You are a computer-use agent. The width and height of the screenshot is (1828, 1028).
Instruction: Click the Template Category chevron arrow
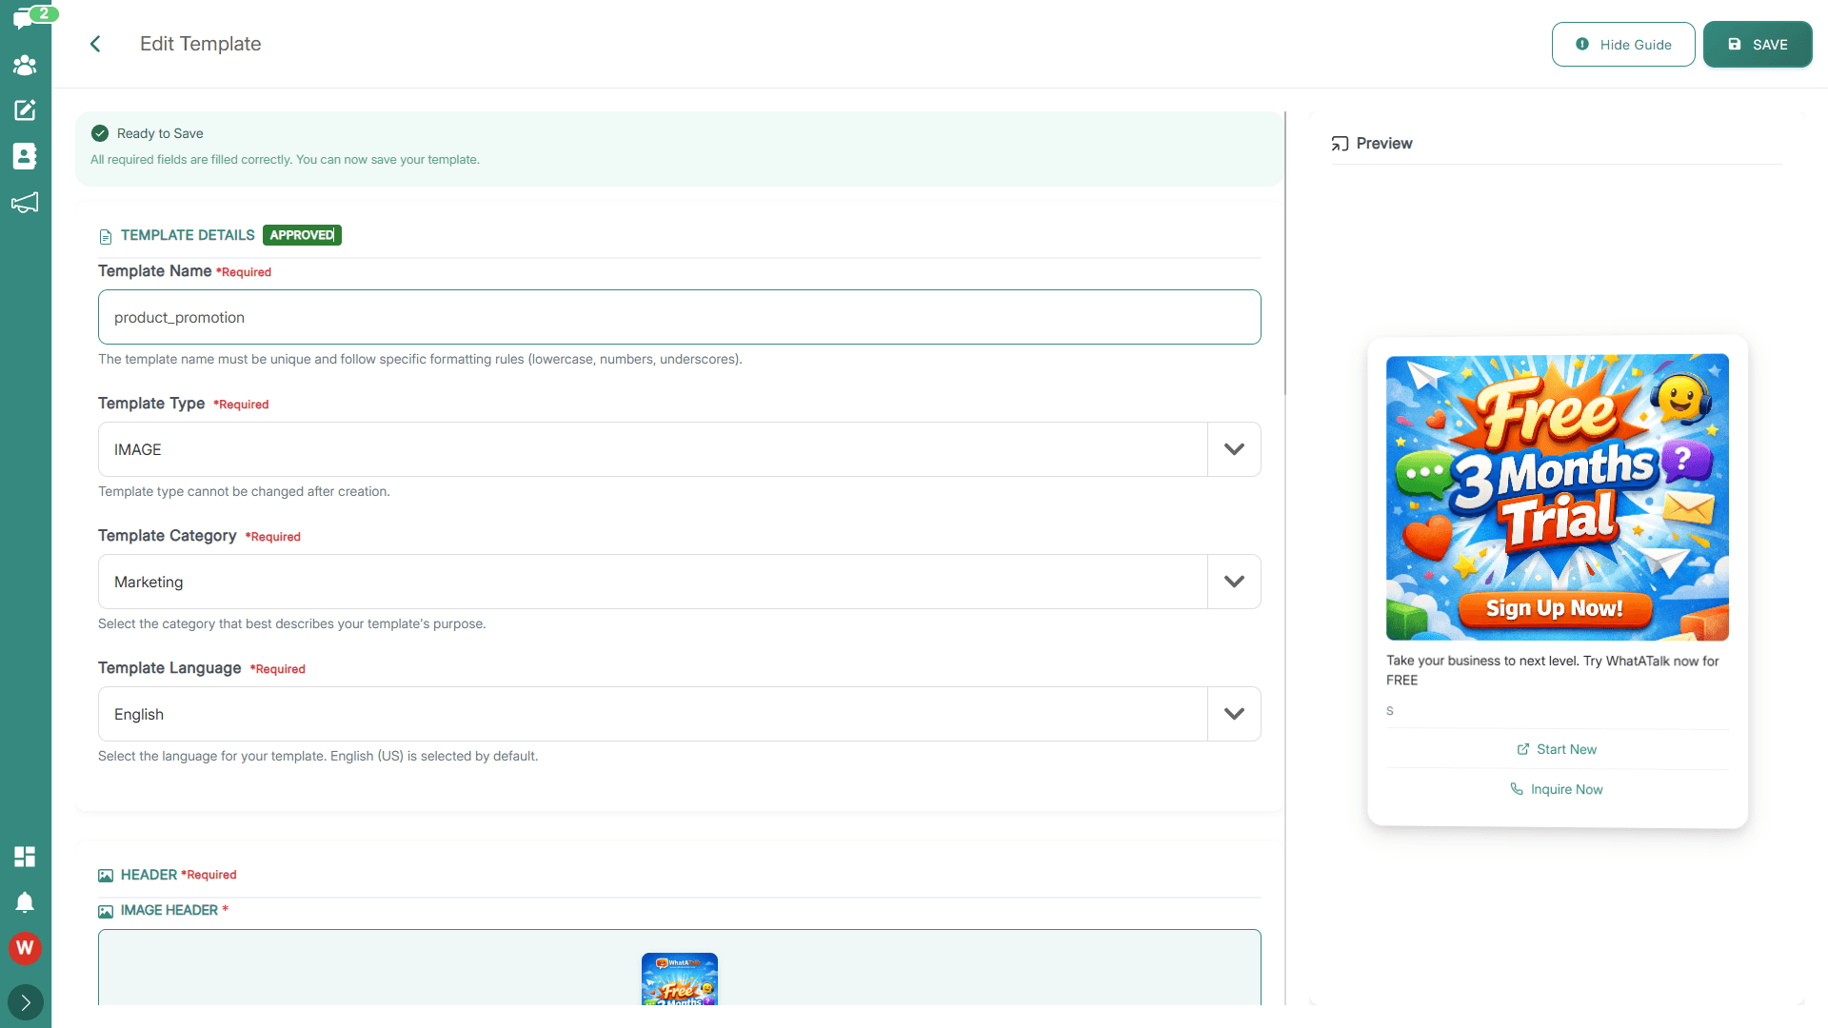pyautogui.click(x=1235, y=582)
